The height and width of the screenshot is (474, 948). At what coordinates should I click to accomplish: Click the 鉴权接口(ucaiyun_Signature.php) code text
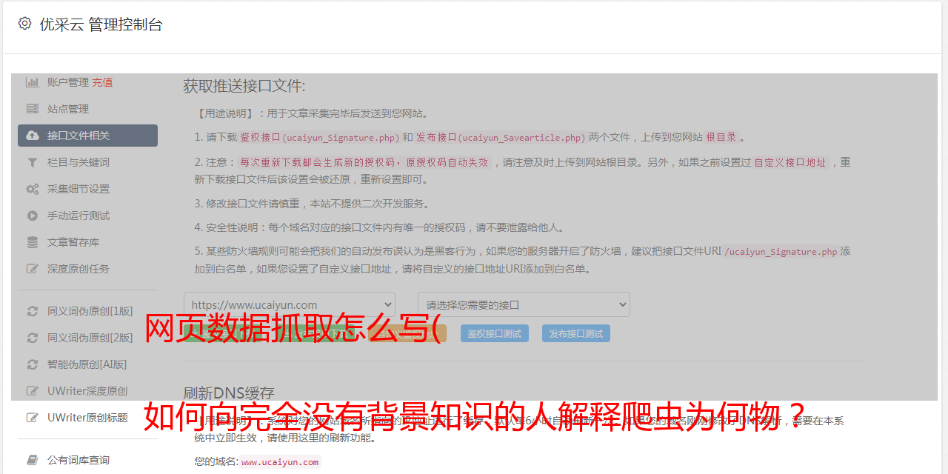319,138
